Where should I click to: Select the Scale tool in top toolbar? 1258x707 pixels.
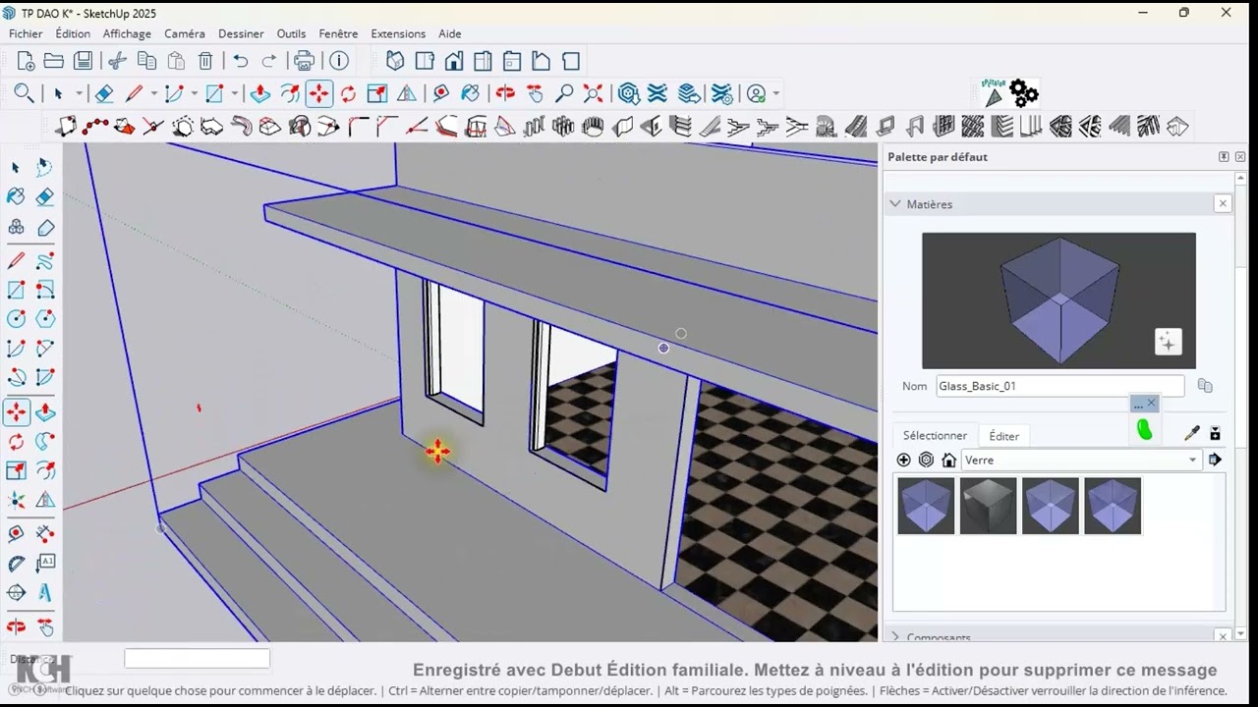coord(377,93)
